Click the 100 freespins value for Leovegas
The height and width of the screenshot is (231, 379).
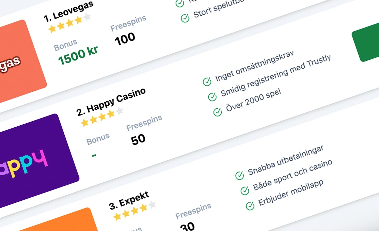tap(125, 39)
